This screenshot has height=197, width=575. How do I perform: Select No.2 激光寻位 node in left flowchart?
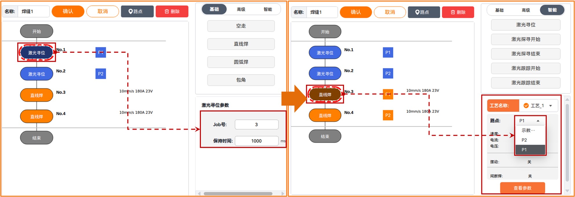click(36, 74)
